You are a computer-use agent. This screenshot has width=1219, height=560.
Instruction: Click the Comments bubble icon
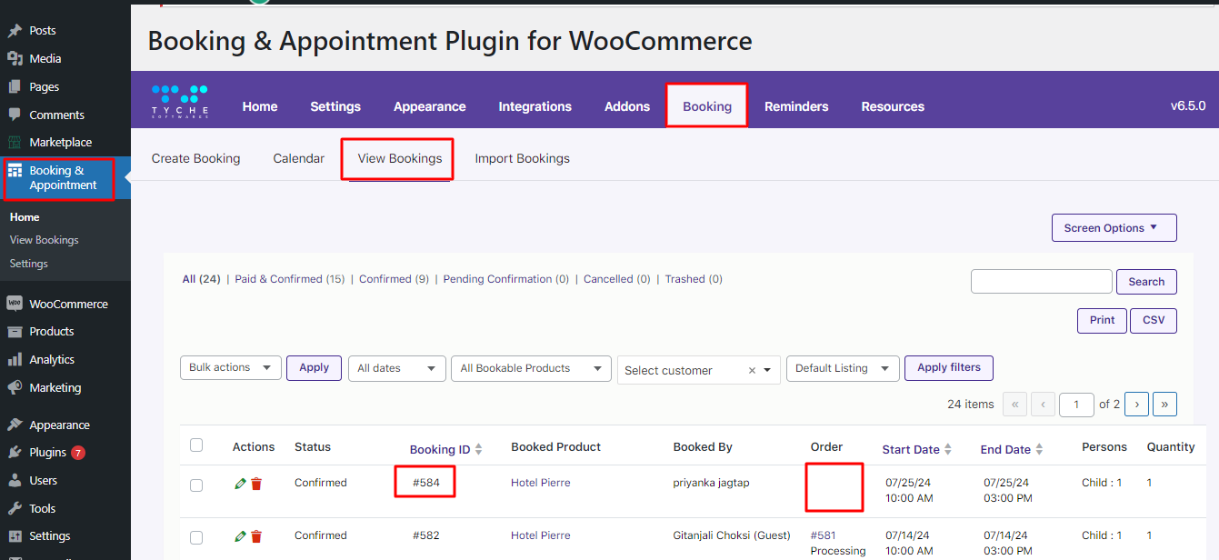coord(15,115)
